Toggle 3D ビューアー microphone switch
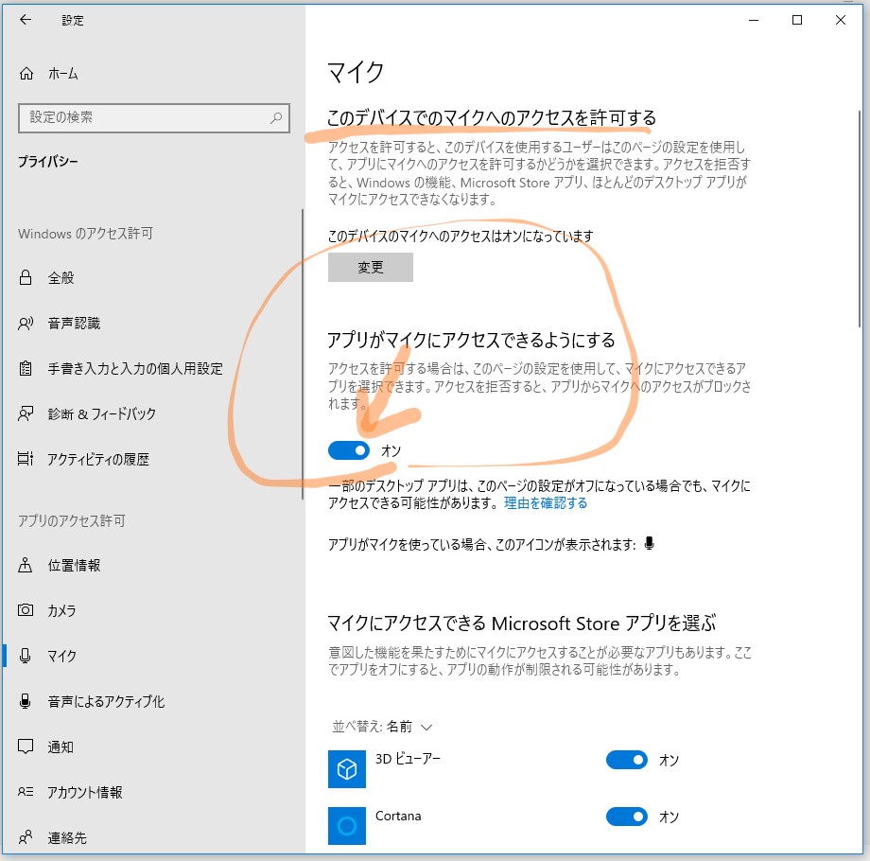The image size is (870, 861). click(x=626, y=760)
